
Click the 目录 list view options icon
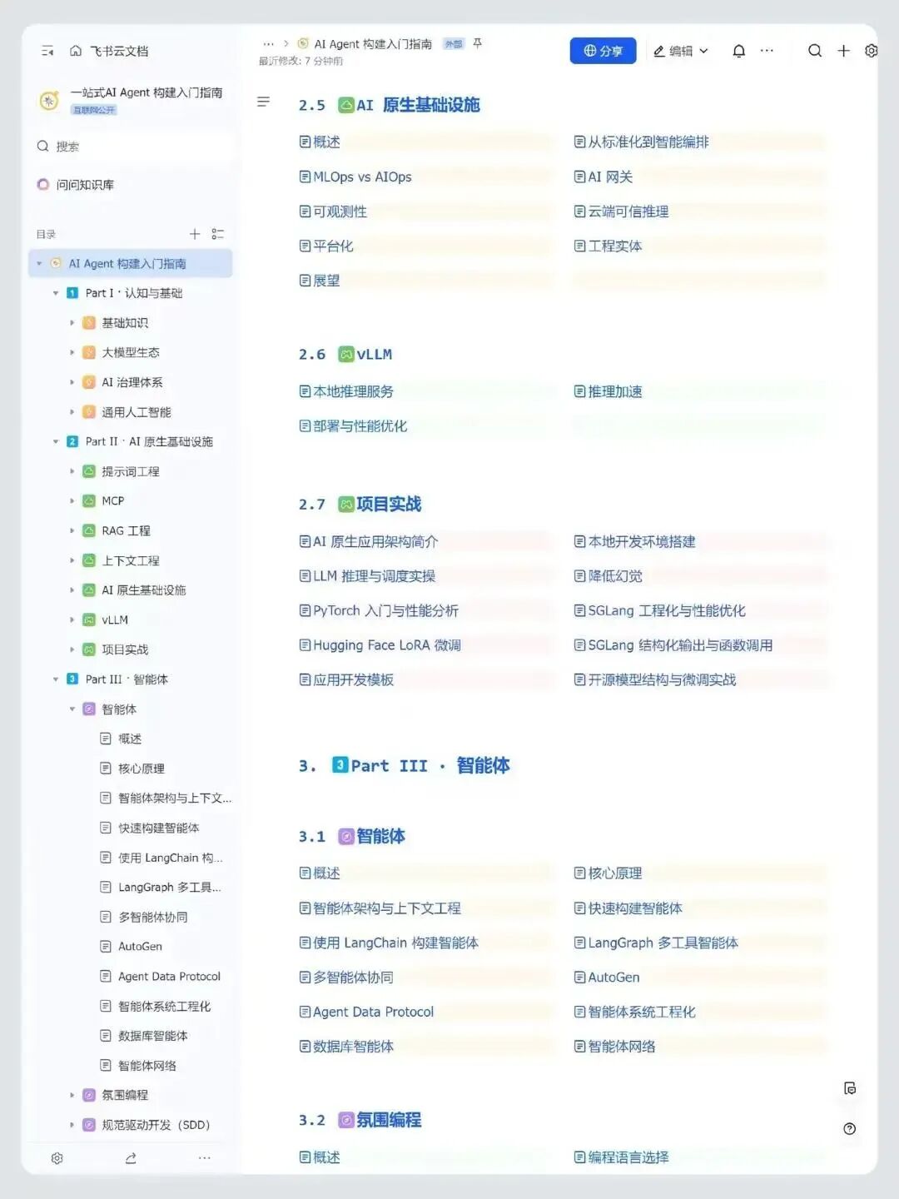[x=217, y=234]
